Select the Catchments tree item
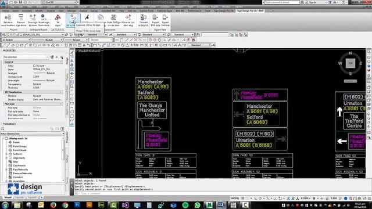372x209 pixels. 19,165
